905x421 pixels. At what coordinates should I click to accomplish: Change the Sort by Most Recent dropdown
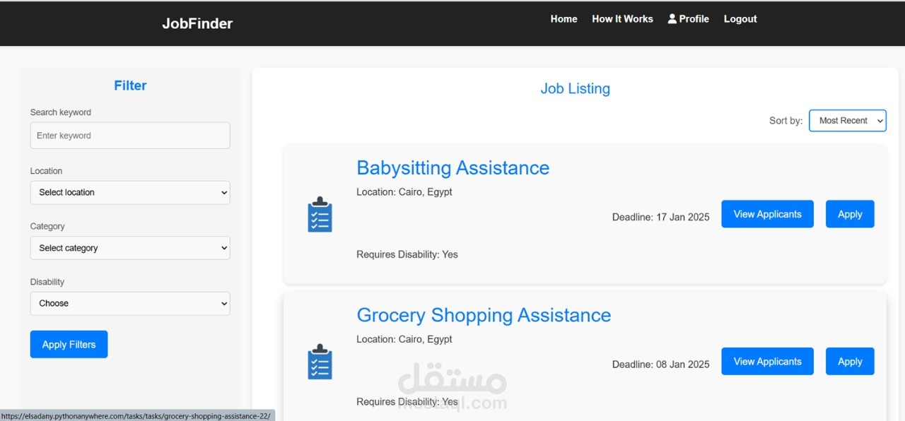click(847, 121)
